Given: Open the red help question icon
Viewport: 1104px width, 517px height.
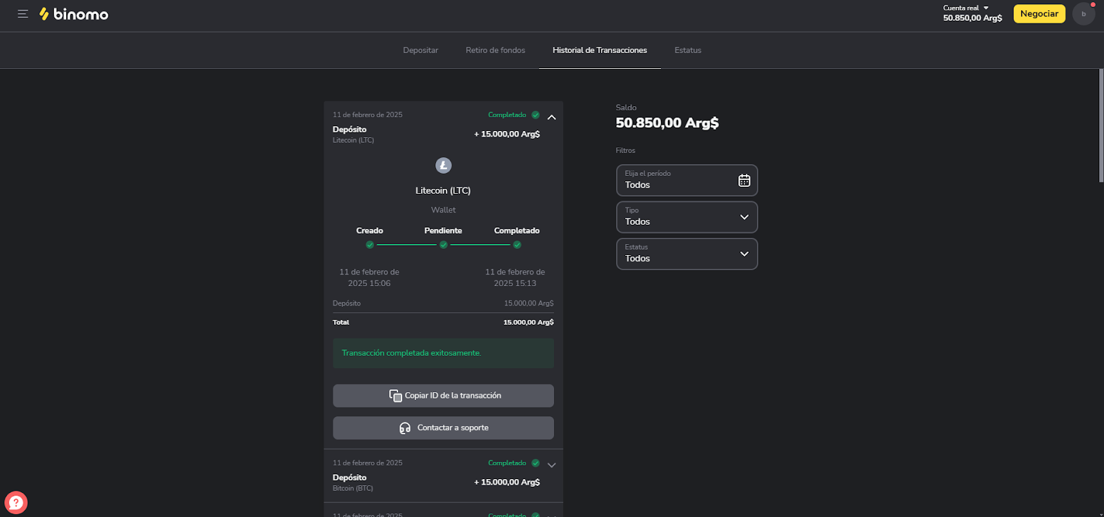Looking at the screenshot, I should [16, 502].
